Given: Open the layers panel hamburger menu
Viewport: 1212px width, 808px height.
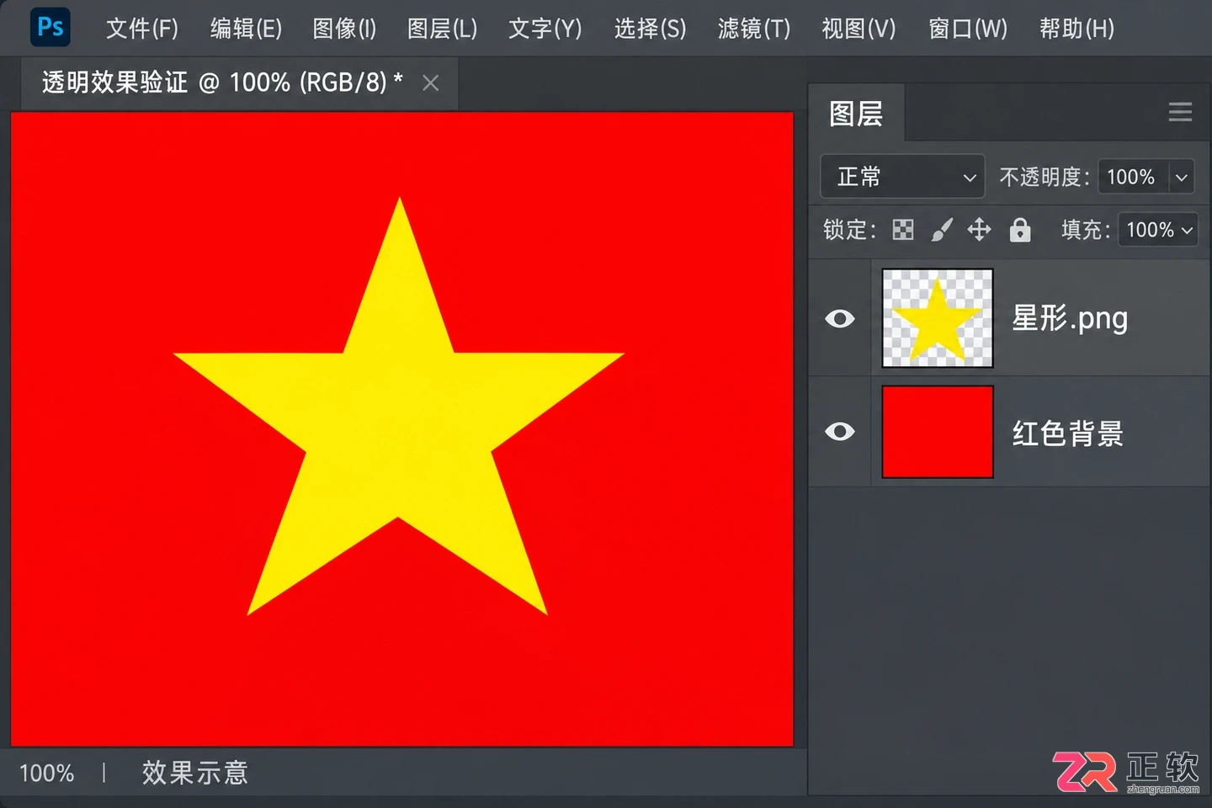Looking at the screenshot, I should [1180, 112].
